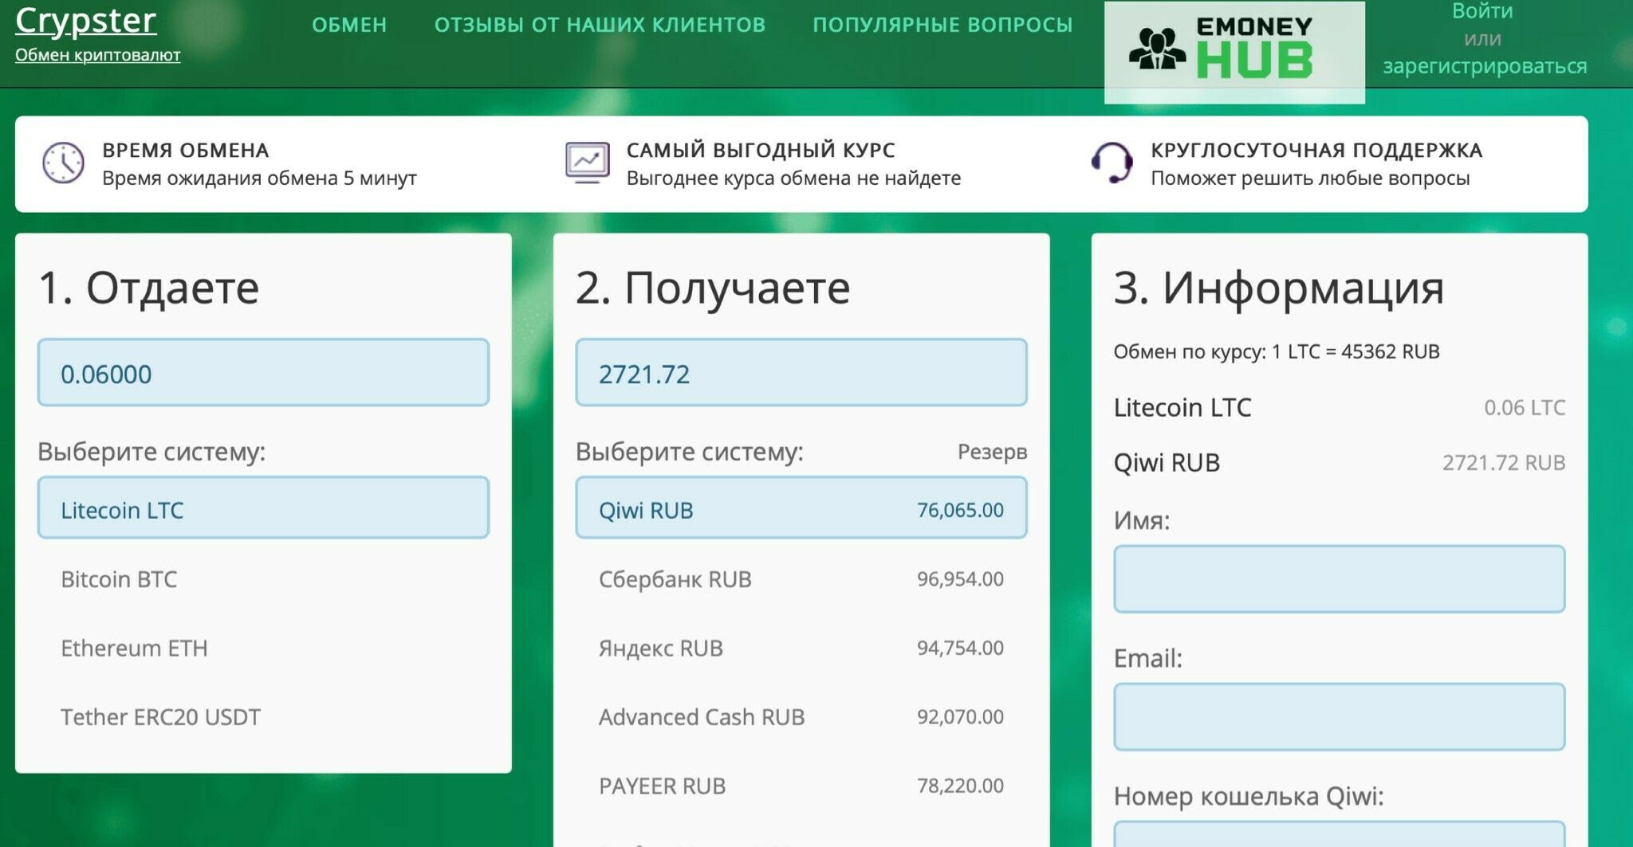Screen dimensions: 1633x847
Task: Click the КРУГЛОСУТОЧНАЯ ПОДДЕРЖКА heading
Action: 1316,150
